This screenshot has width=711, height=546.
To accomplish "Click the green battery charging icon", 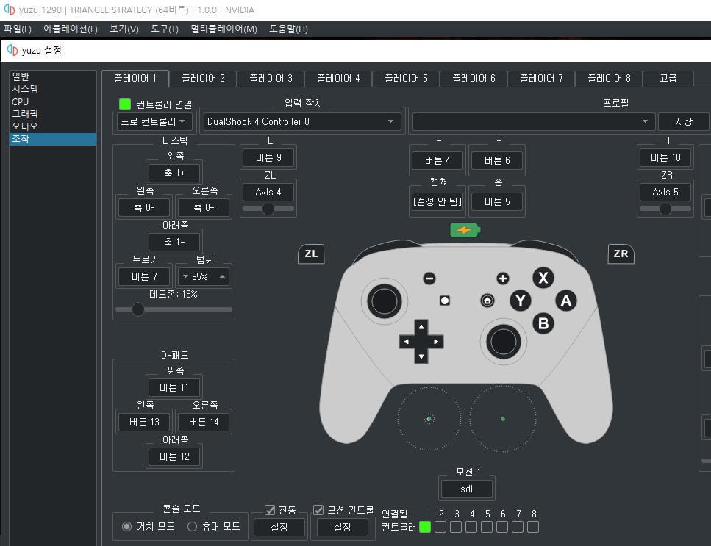I will [x=465, y=230].
